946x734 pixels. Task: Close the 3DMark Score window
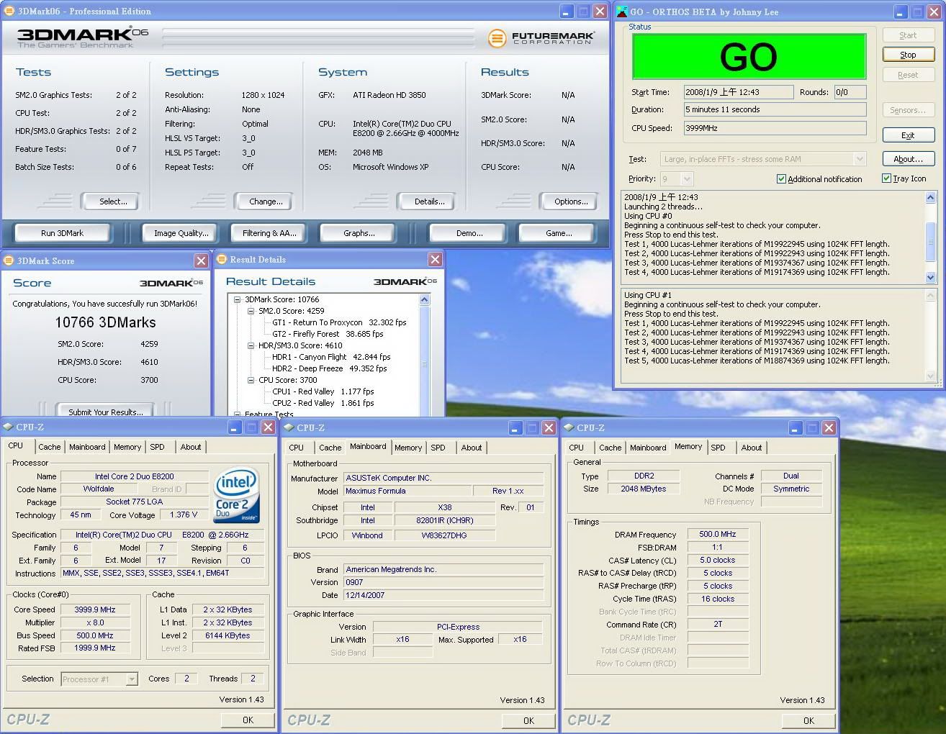(202, 260)
